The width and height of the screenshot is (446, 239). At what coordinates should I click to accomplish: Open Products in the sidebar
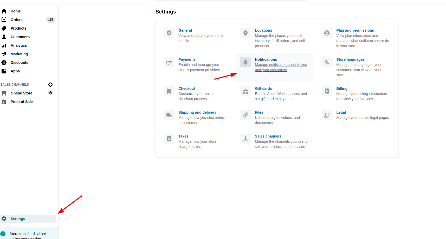pyautogui.click(x=18, y=28)
